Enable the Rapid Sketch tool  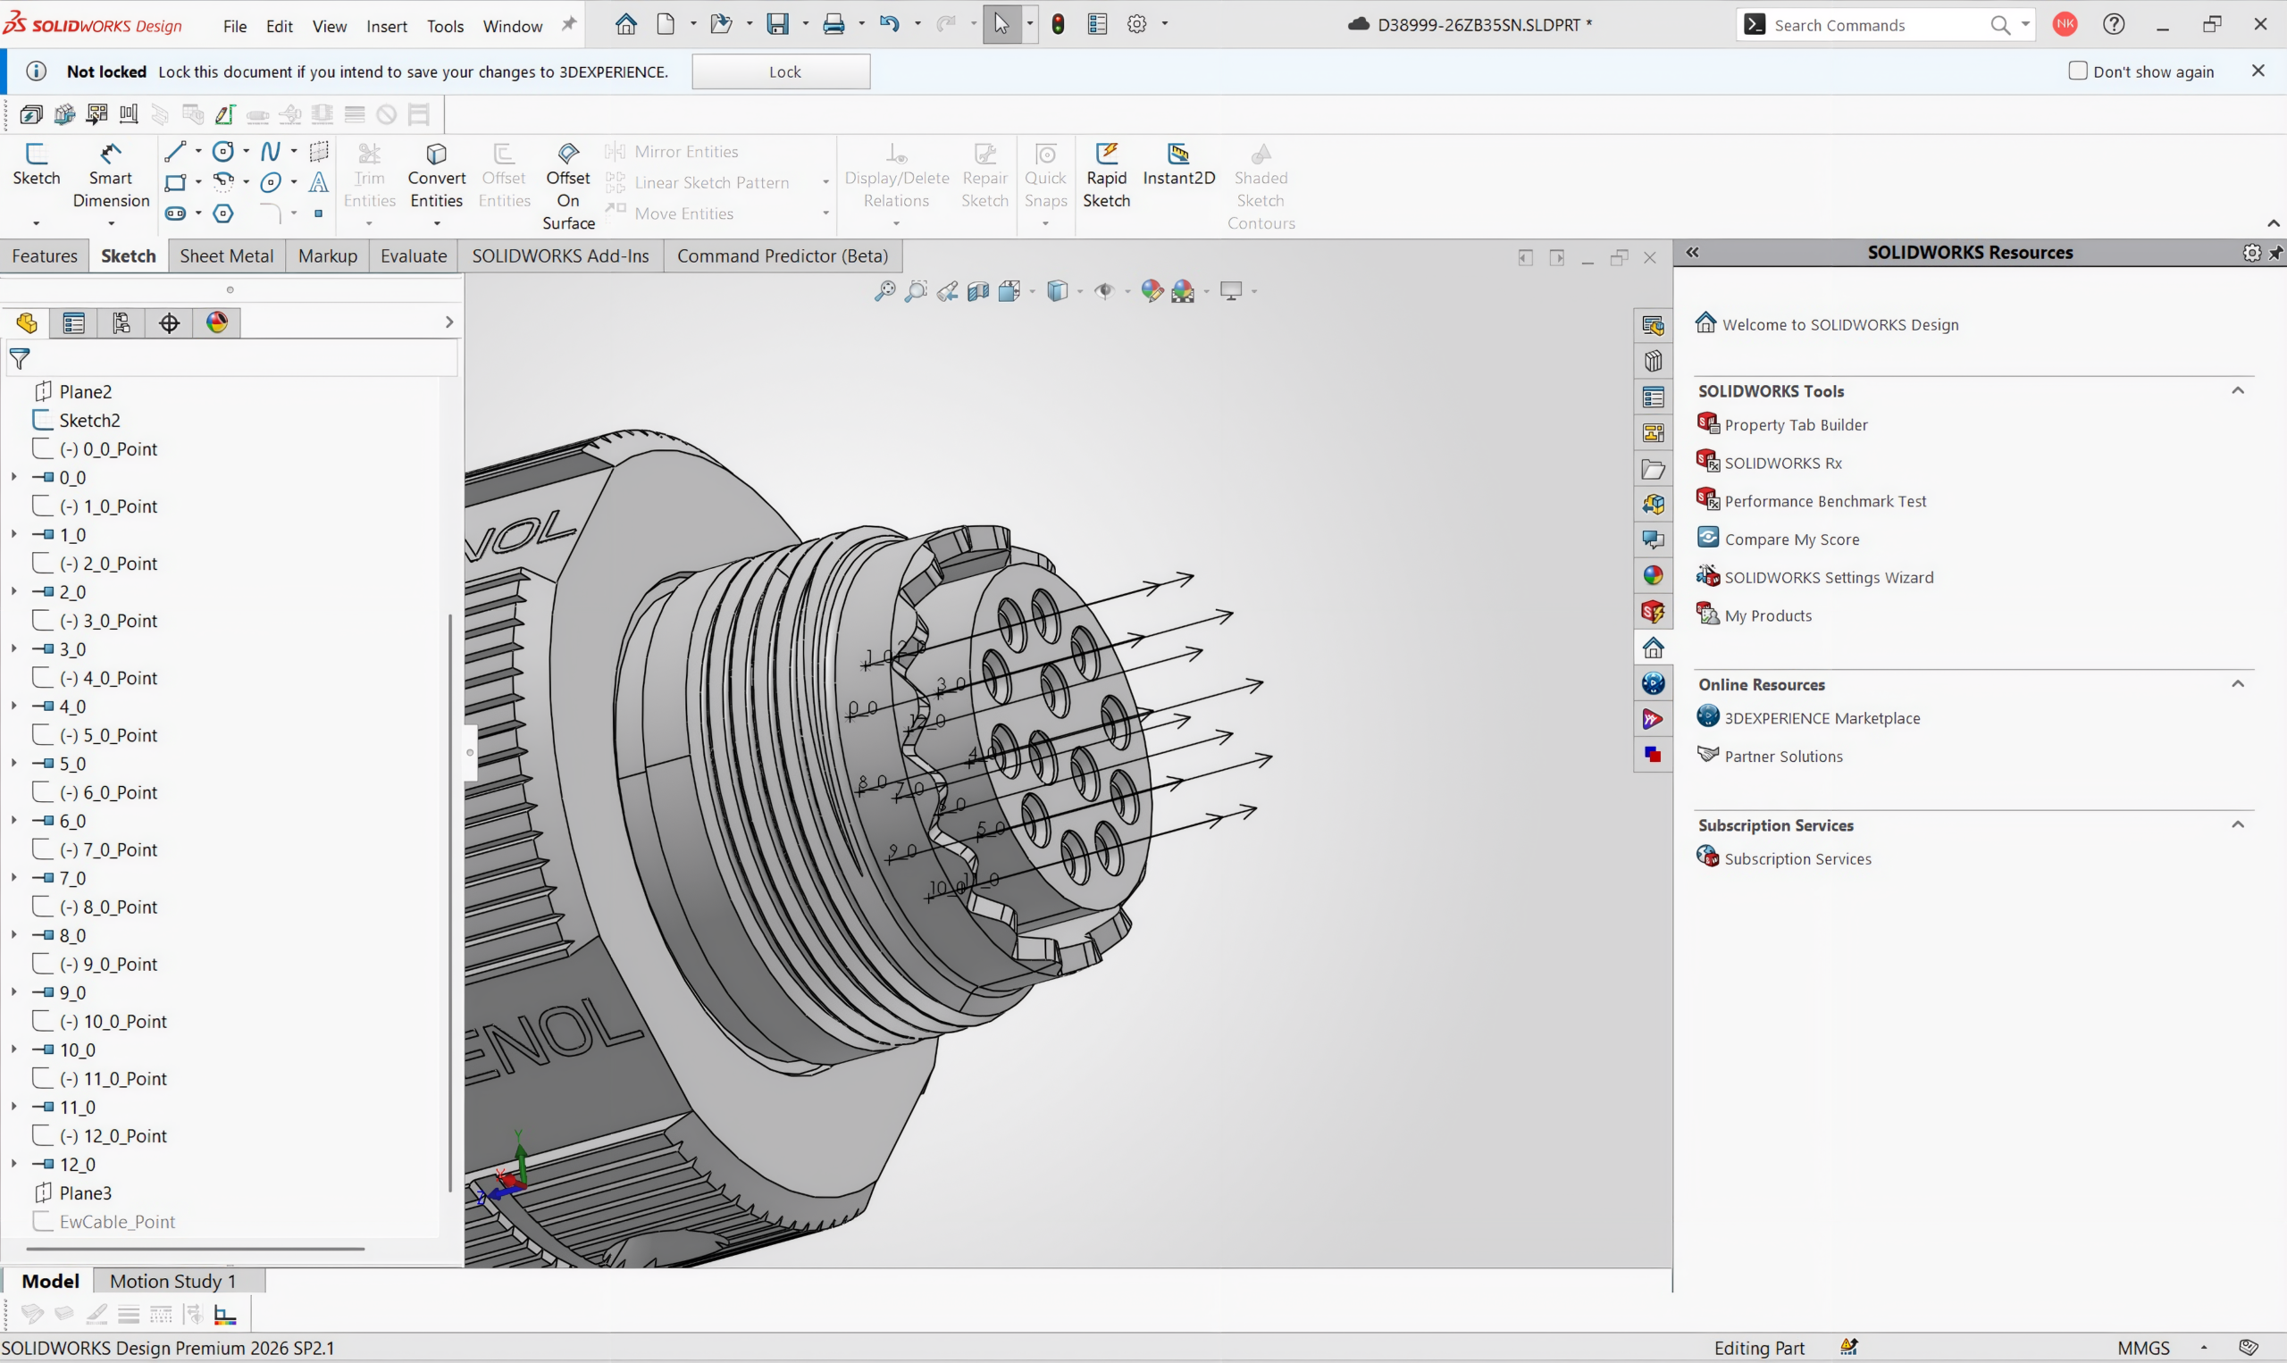coord(1106,175)
